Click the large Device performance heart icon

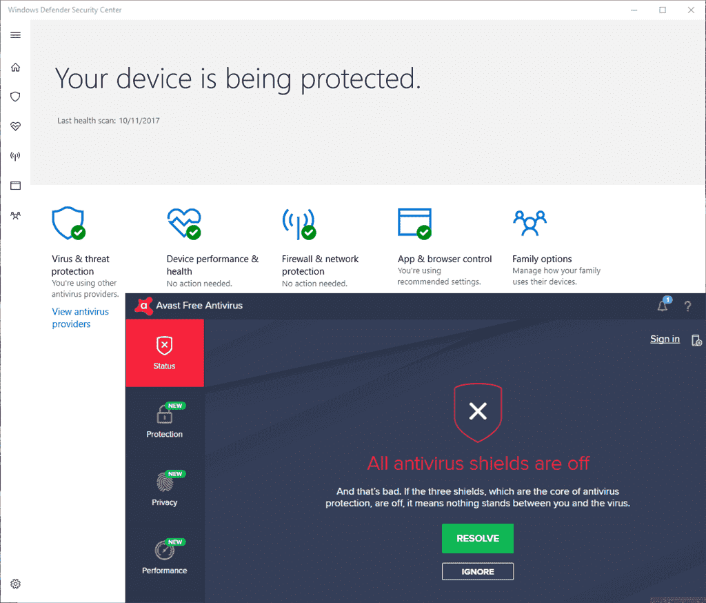184,224
